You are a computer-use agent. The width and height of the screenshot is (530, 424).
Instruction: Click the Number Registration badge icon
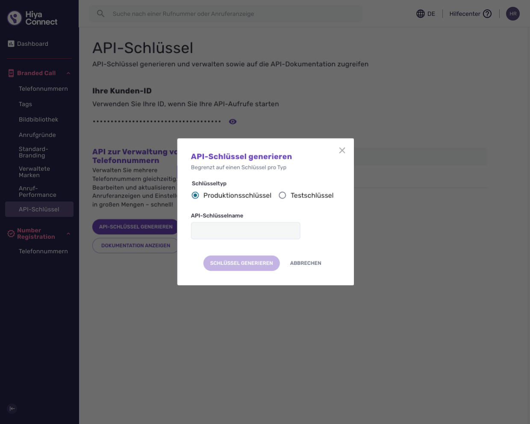(x=11, y=234)
